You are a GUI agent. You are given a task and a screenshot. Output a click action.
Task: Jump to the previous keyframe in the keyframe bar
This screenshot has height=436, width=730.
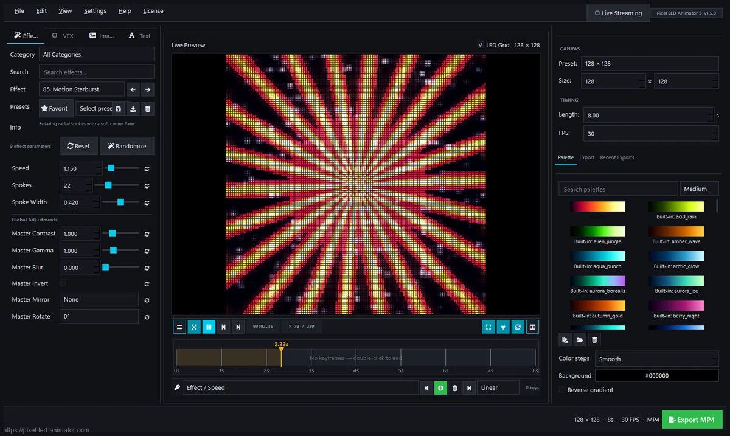(426, 387)
